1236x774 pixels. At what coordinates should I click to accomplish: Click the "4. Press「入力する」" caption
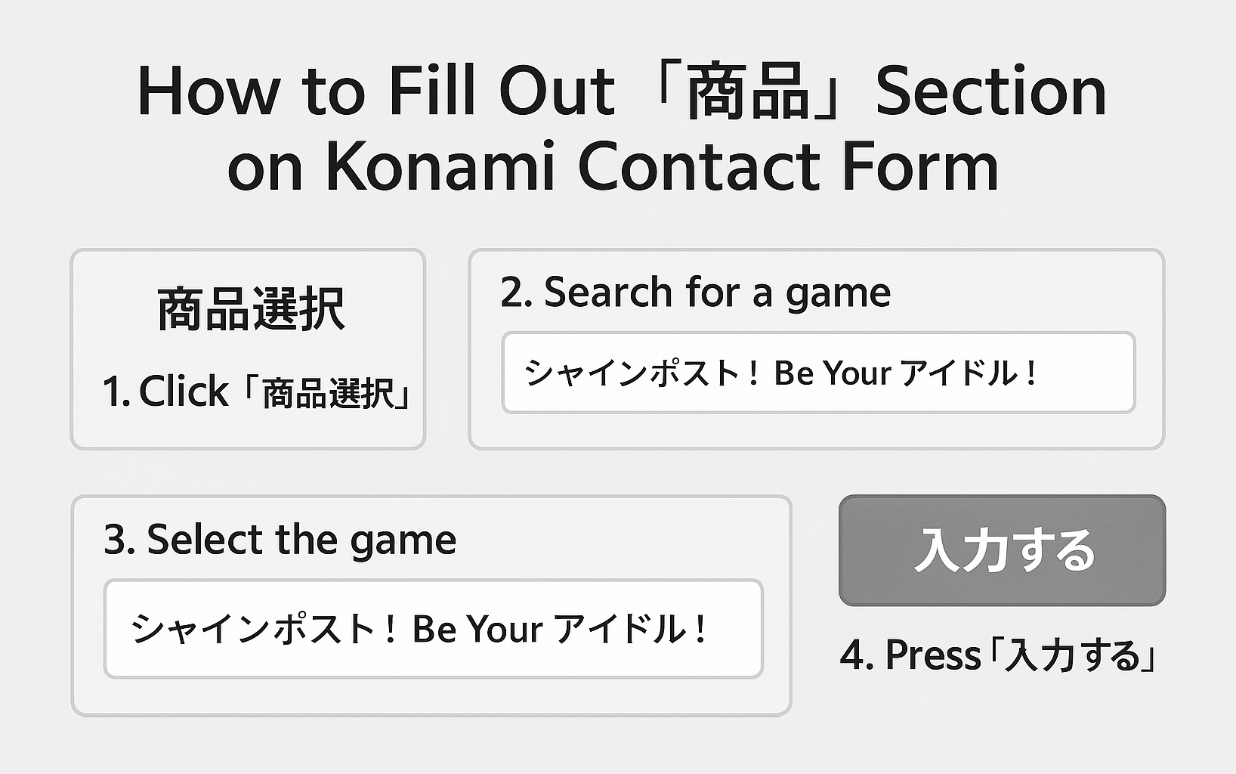tap(997, 655)
